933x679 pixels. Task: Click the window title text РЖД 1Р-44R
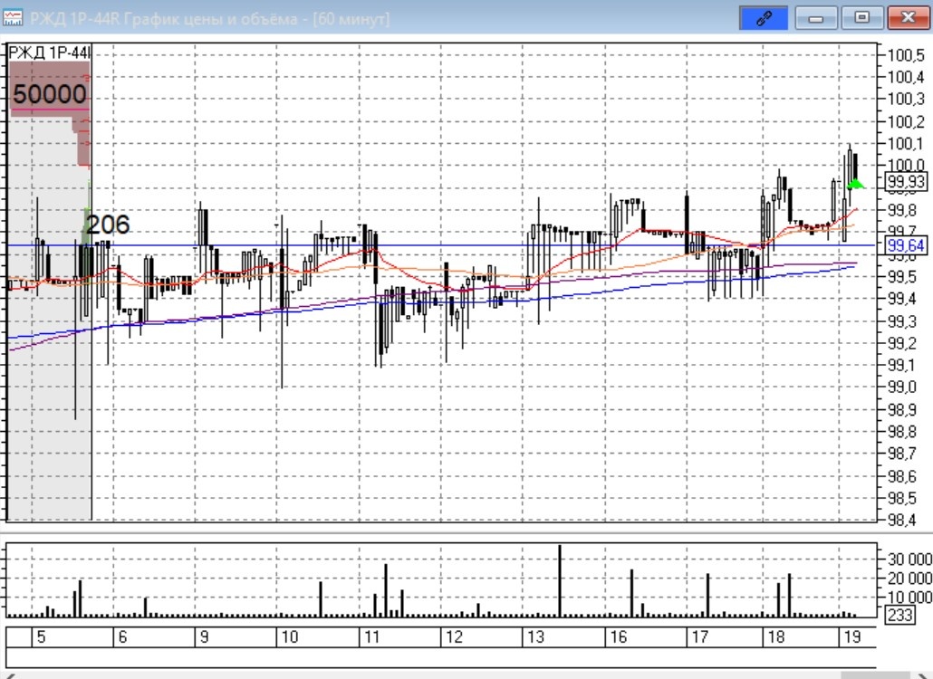74,18
